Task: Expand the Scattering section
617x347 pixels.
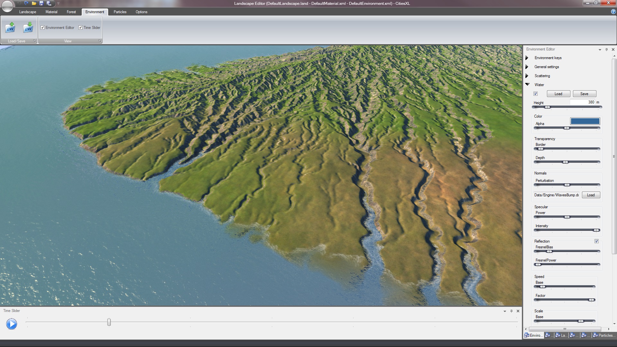Action: point(527,76)
